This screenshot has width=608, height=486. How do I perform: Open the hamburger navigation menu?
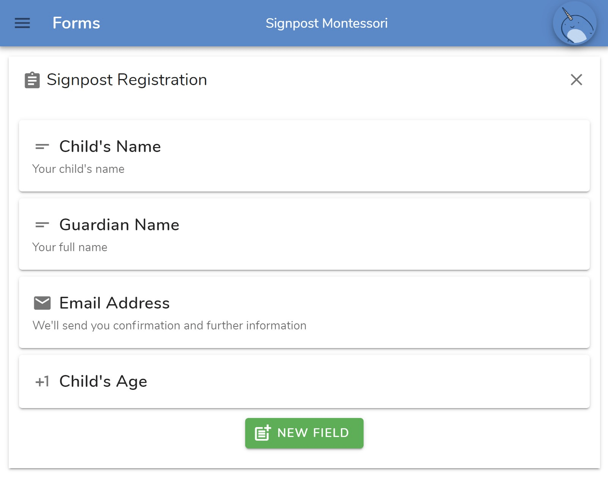coord(22,23)
